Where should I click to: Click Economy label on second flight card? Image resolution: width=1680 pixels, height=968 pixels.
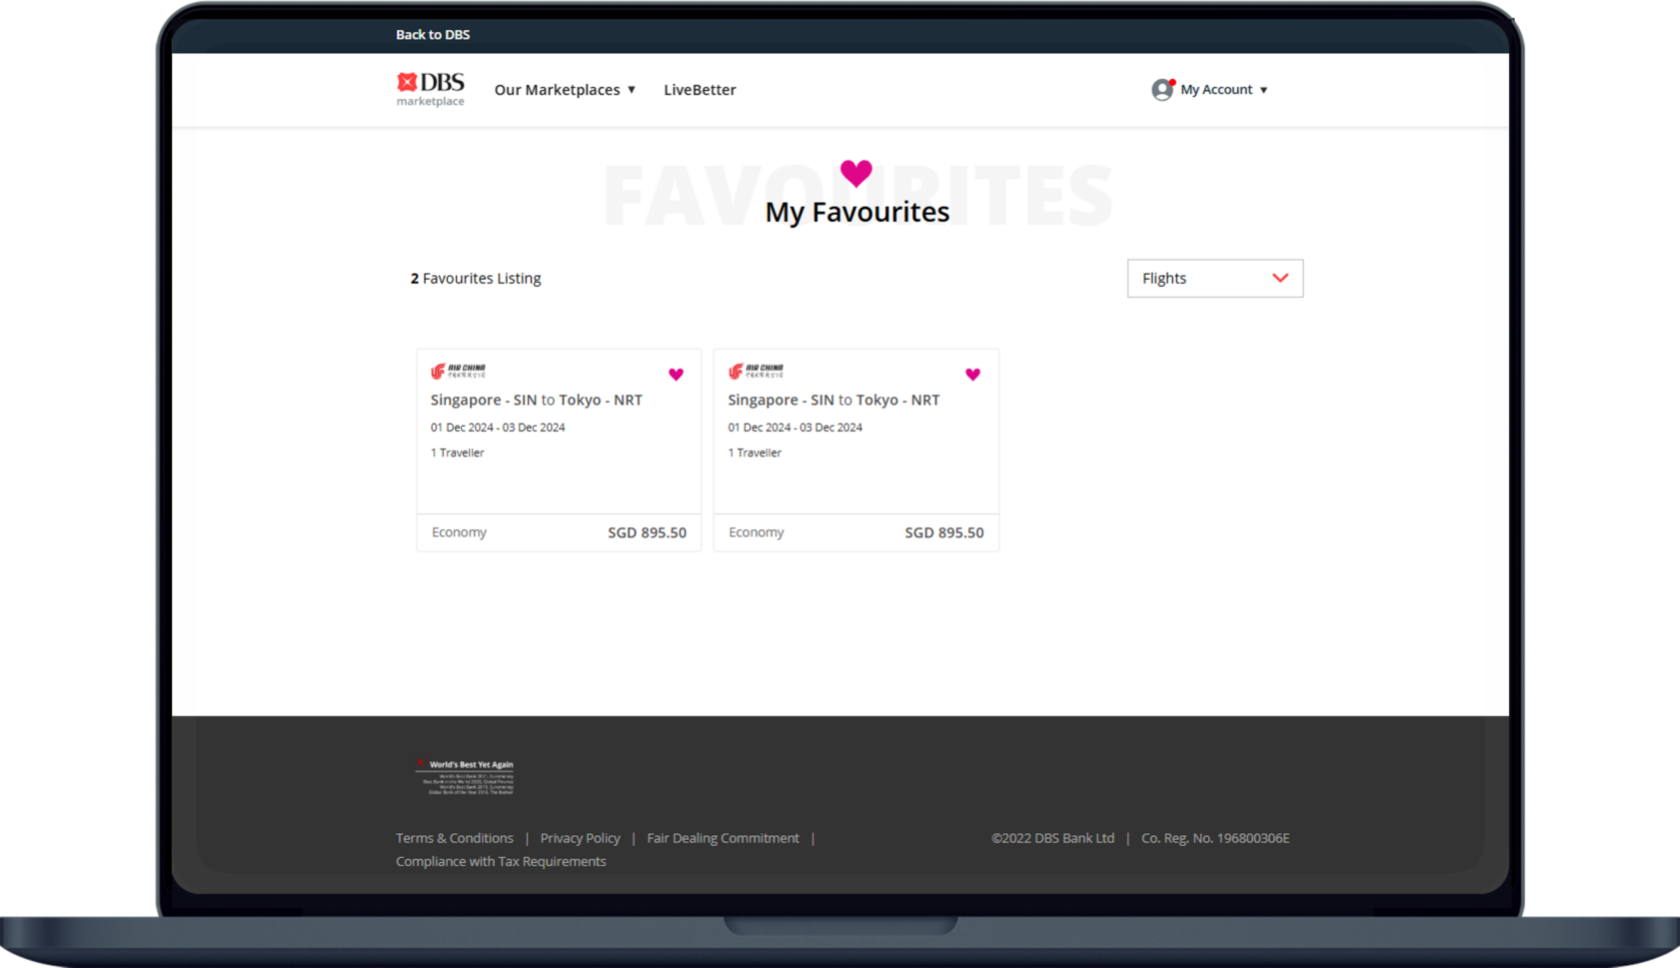[756, 532]
